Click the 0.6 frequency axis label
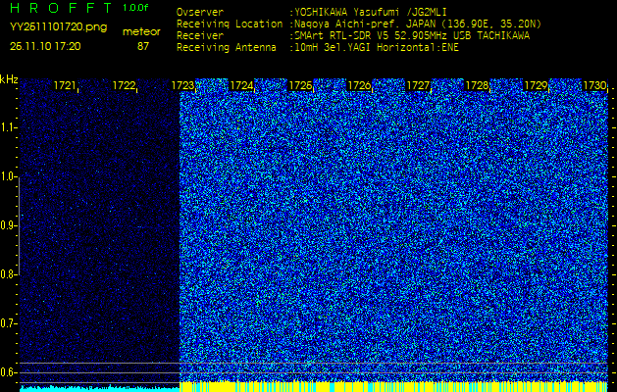This screenshot has height=392, width=617. (9, 371)
